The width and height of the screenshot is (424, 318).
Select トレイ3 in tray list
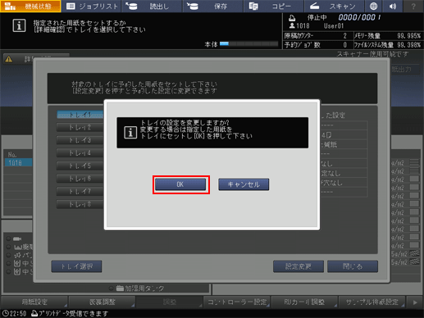click(80, 140)
